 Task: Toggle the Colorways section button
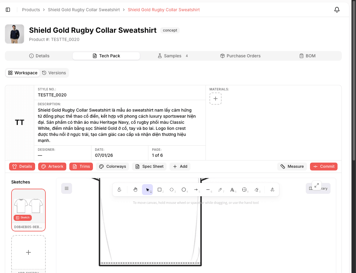[x=112, y=167]
